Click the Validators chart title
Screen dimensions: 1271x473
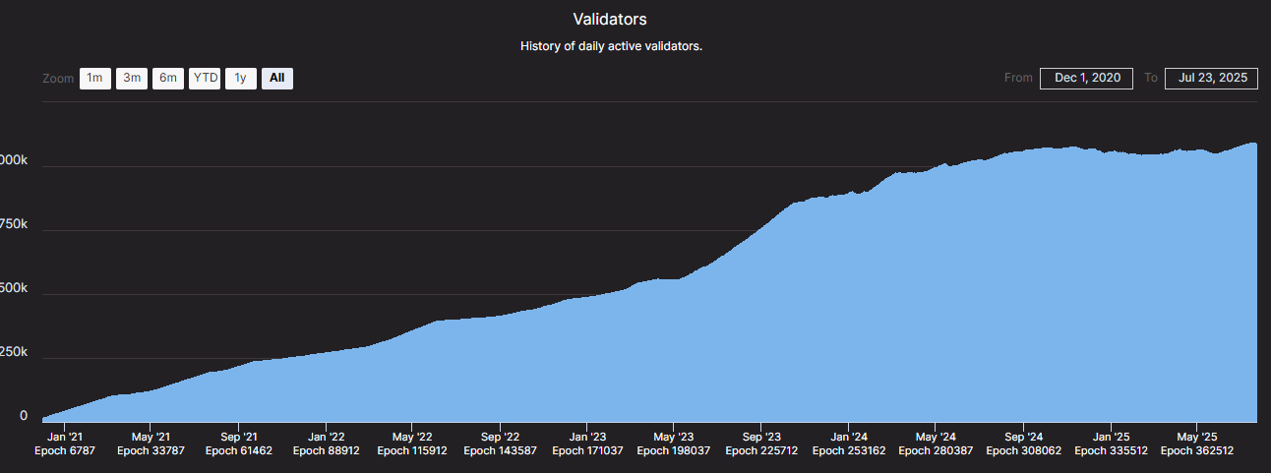pyautogui.click(x=610, y=20)
